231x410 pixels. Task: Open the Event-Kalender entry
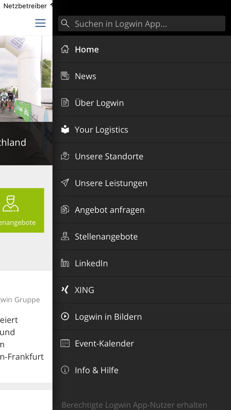coord(142,343)
